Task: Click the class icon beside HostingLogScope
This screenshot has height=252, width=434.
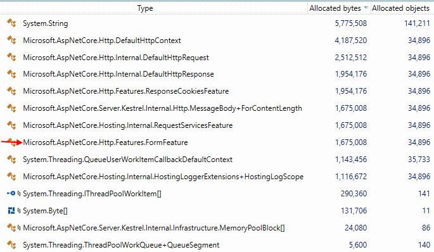Action: click(x=11, y=177)
